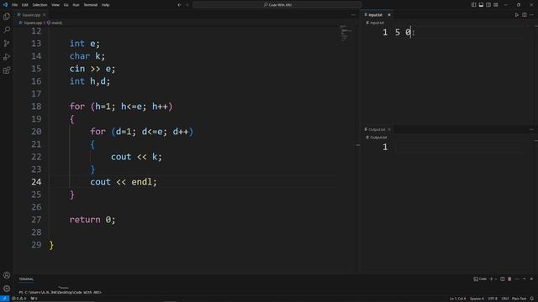Close the input.txt tab

pos(389,15)
